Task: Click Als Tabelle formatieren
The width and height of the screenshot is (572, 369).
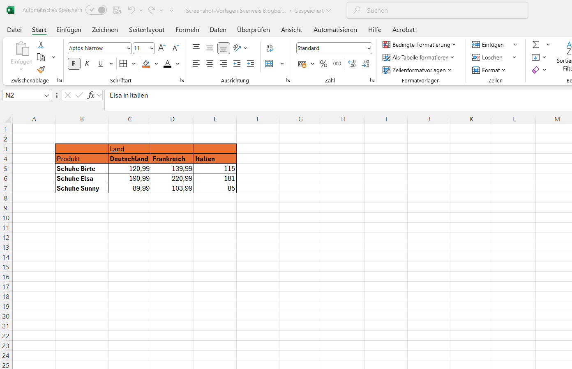Action: click(419, 57)
